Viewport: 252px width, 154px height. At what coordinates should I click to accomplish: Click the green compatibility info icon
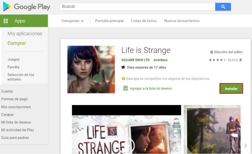point(123,78)
